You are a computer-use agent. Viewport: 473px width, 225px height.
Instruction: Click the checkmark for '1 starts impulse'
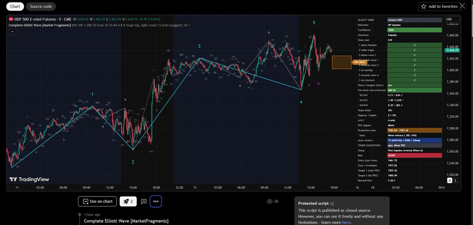(414, 45)
